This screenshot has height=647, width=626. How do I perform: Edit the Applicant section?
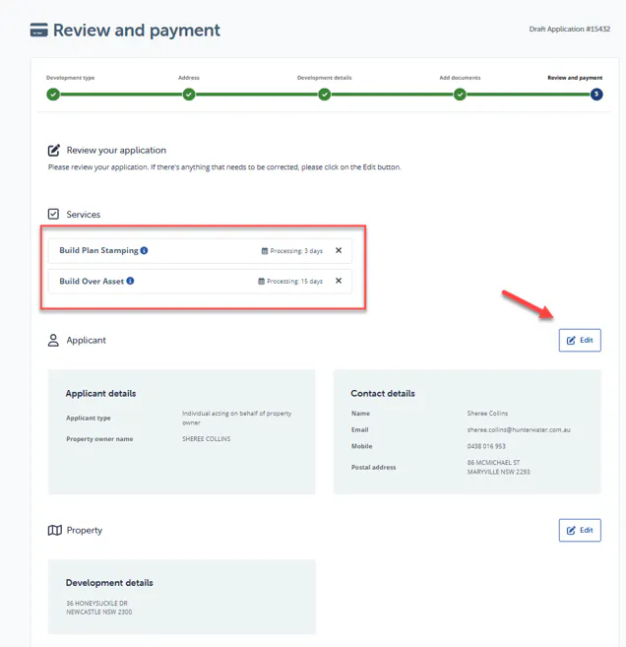[x=580, y=341]
